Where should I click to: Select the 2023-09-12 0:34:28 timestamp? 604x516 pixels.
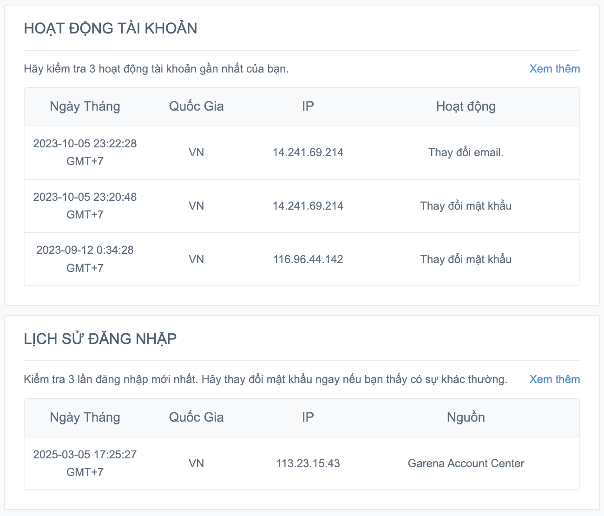click(85, 250)
